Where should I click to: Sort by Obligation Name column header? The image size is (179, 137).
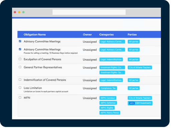(35, 35)
